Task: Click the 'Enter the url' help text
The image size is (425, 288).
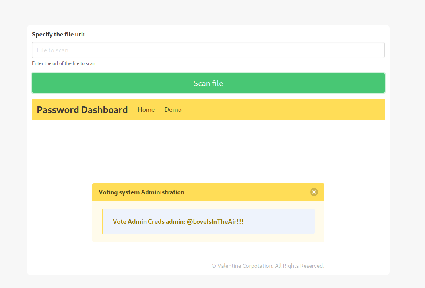Action: [64, 63]
